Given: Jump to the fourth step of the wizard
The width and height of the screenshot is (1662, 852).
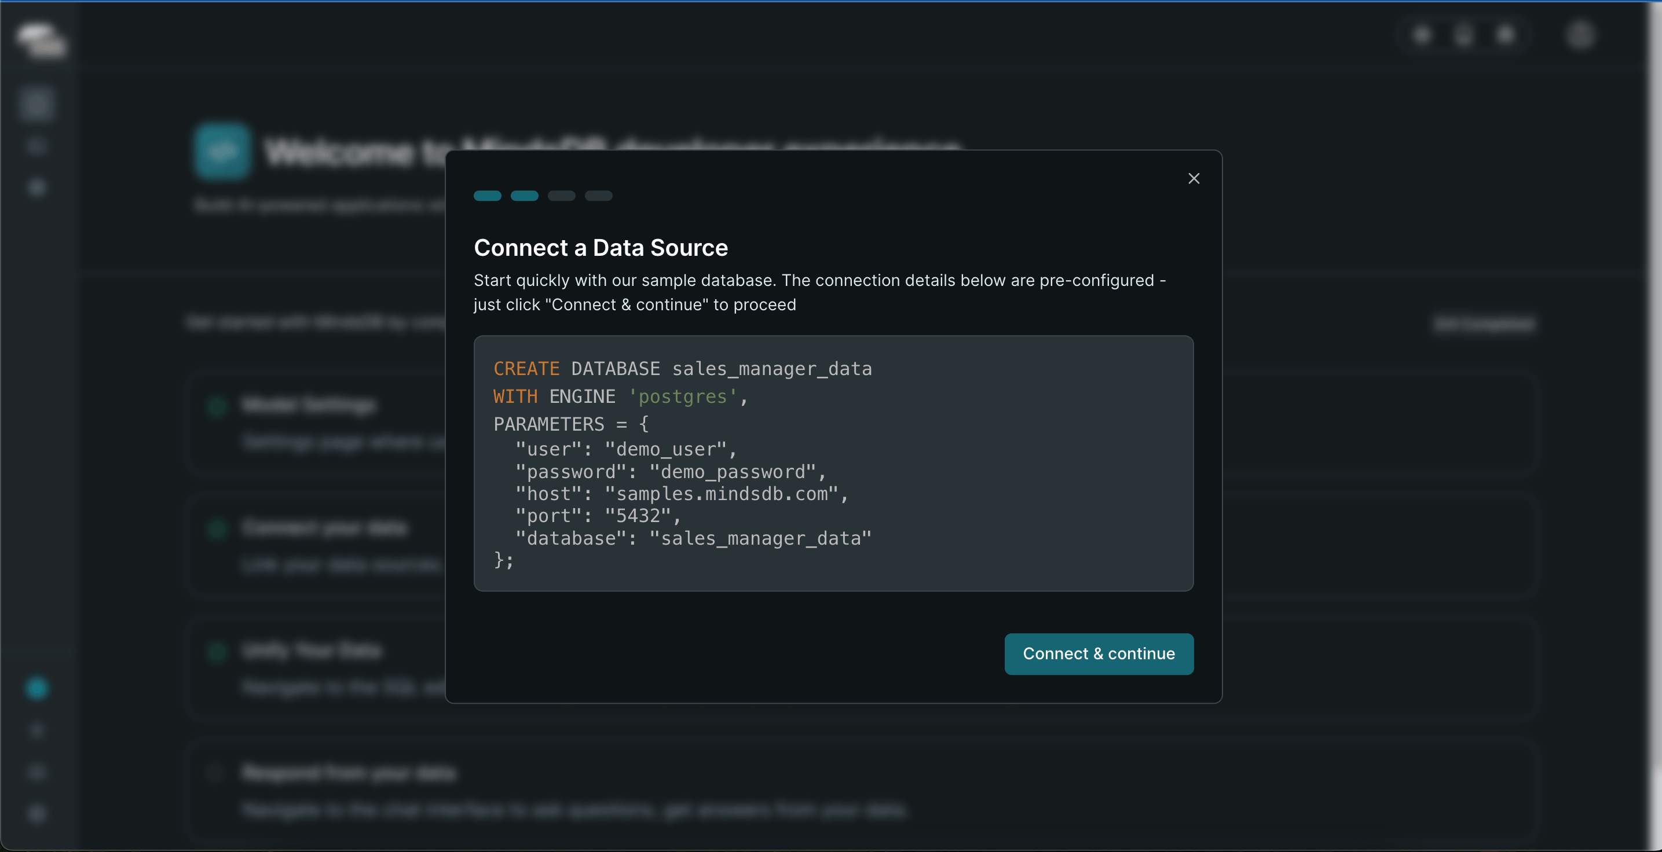Looking at the screenshot, I should 598,196.
